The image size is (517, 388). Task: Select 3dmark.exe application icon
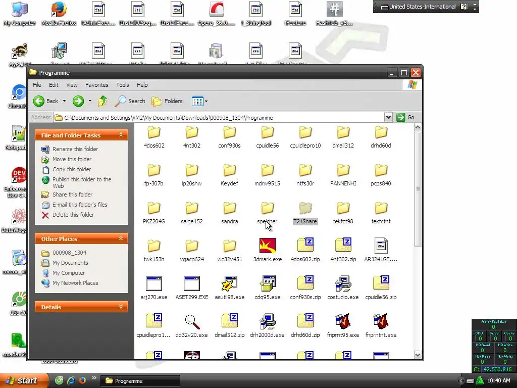point(268,246)
